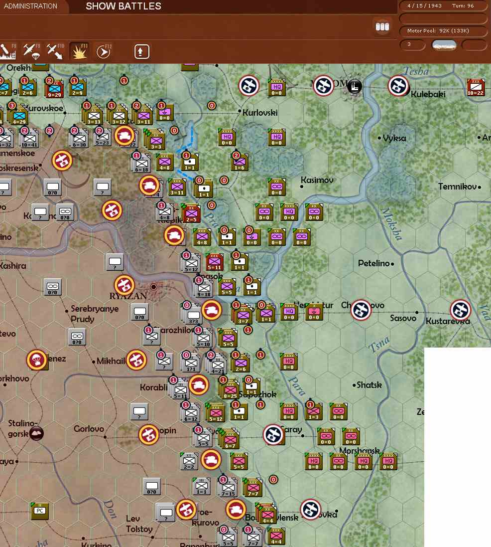Select the 4=21 German unit
491x547 pixels.
218,365
